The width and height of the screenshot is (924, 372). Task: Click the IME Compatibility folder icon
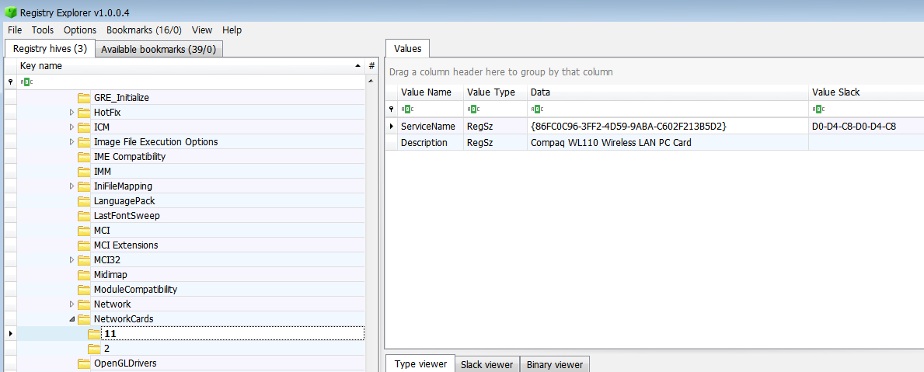(84, 157)
